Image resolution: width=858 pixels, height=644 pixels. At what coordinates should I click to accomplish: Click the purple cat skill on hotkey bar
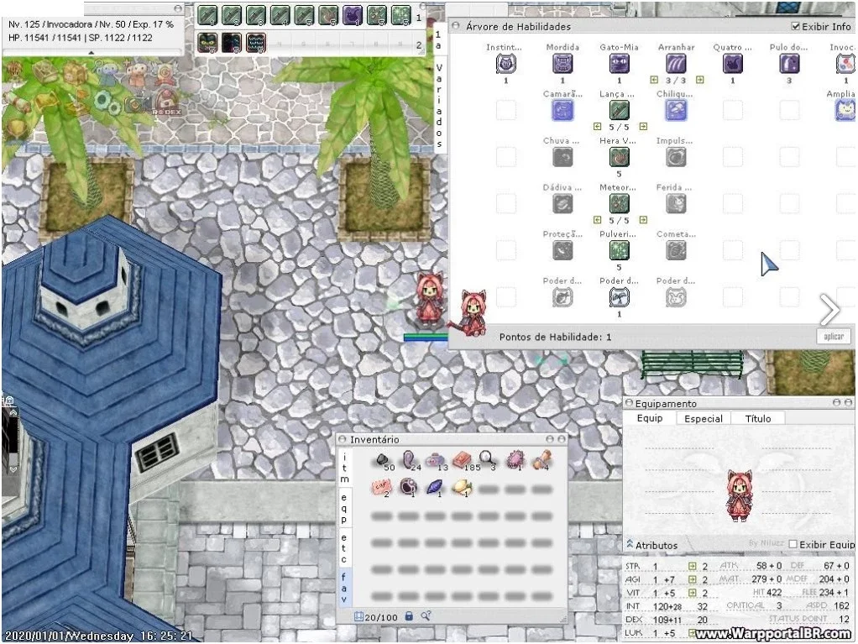pyautogui.click(x=353, y=15)
